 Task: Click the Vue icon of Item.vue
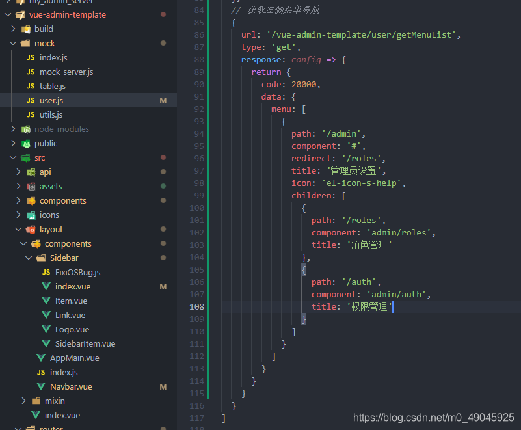[46, 301]
